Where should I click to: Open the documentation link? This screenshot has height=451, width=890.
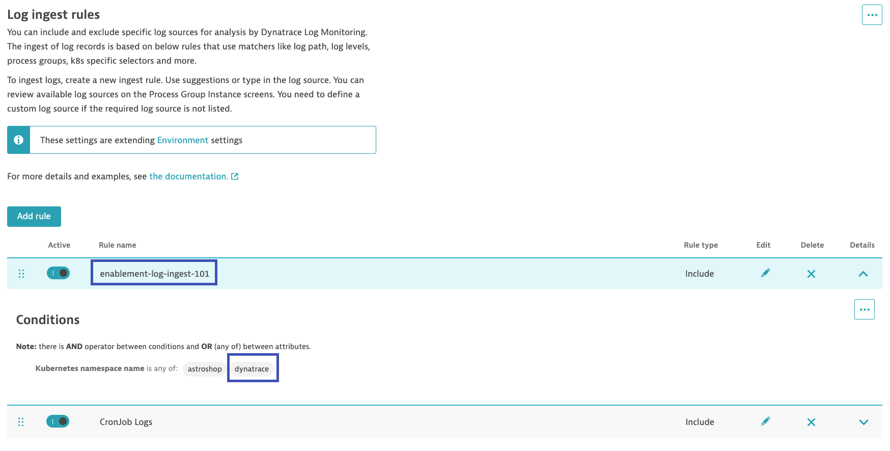point(188,176)
